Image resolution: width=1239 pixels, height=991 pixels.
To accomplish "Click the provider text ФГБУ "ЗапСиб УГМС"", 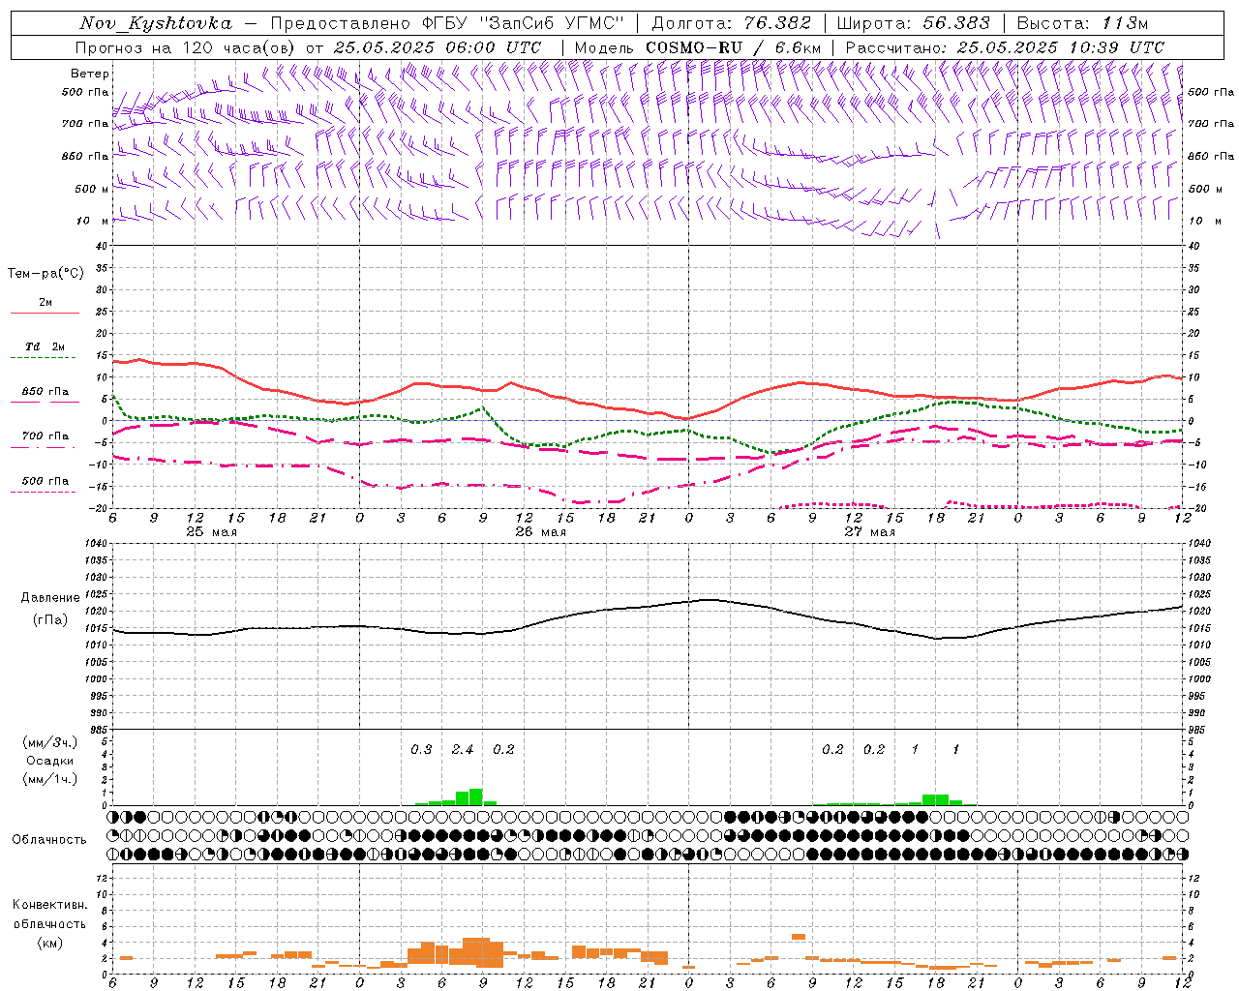I will click(x=524, y=23).
